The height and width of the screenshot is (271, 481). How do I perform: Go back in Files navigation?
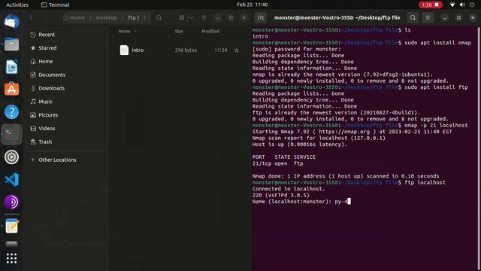coord(32,18)
